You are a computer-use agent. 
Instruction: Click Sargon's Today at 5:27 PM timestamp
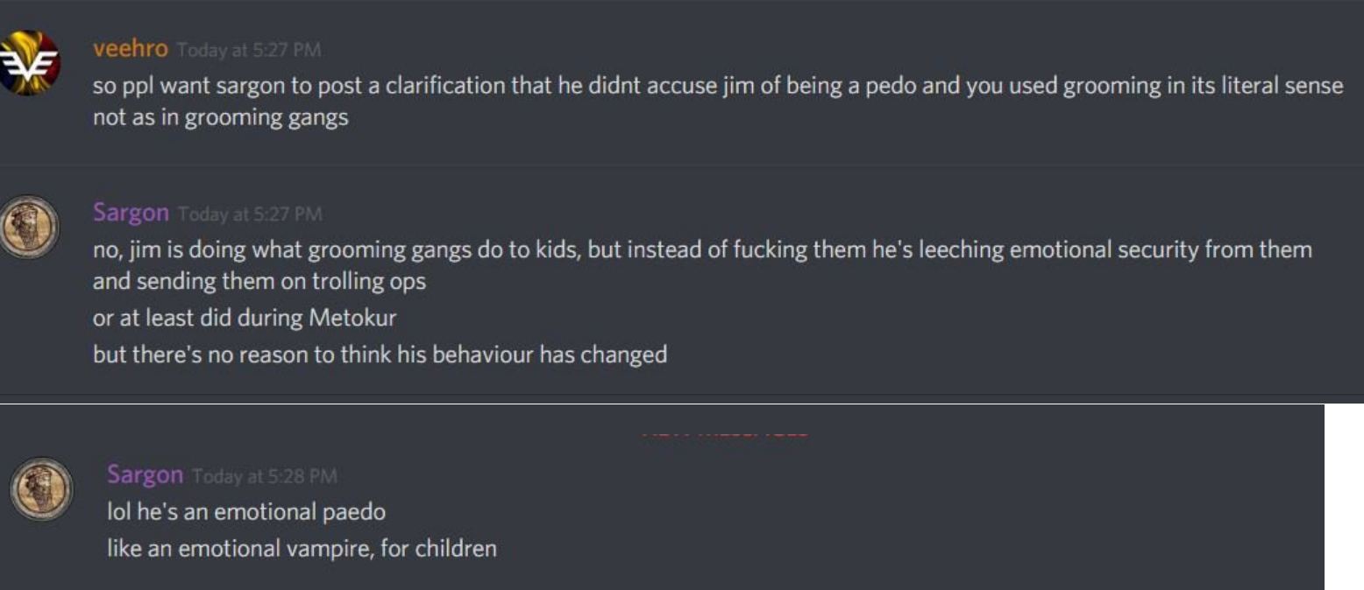tap(250, 214)
